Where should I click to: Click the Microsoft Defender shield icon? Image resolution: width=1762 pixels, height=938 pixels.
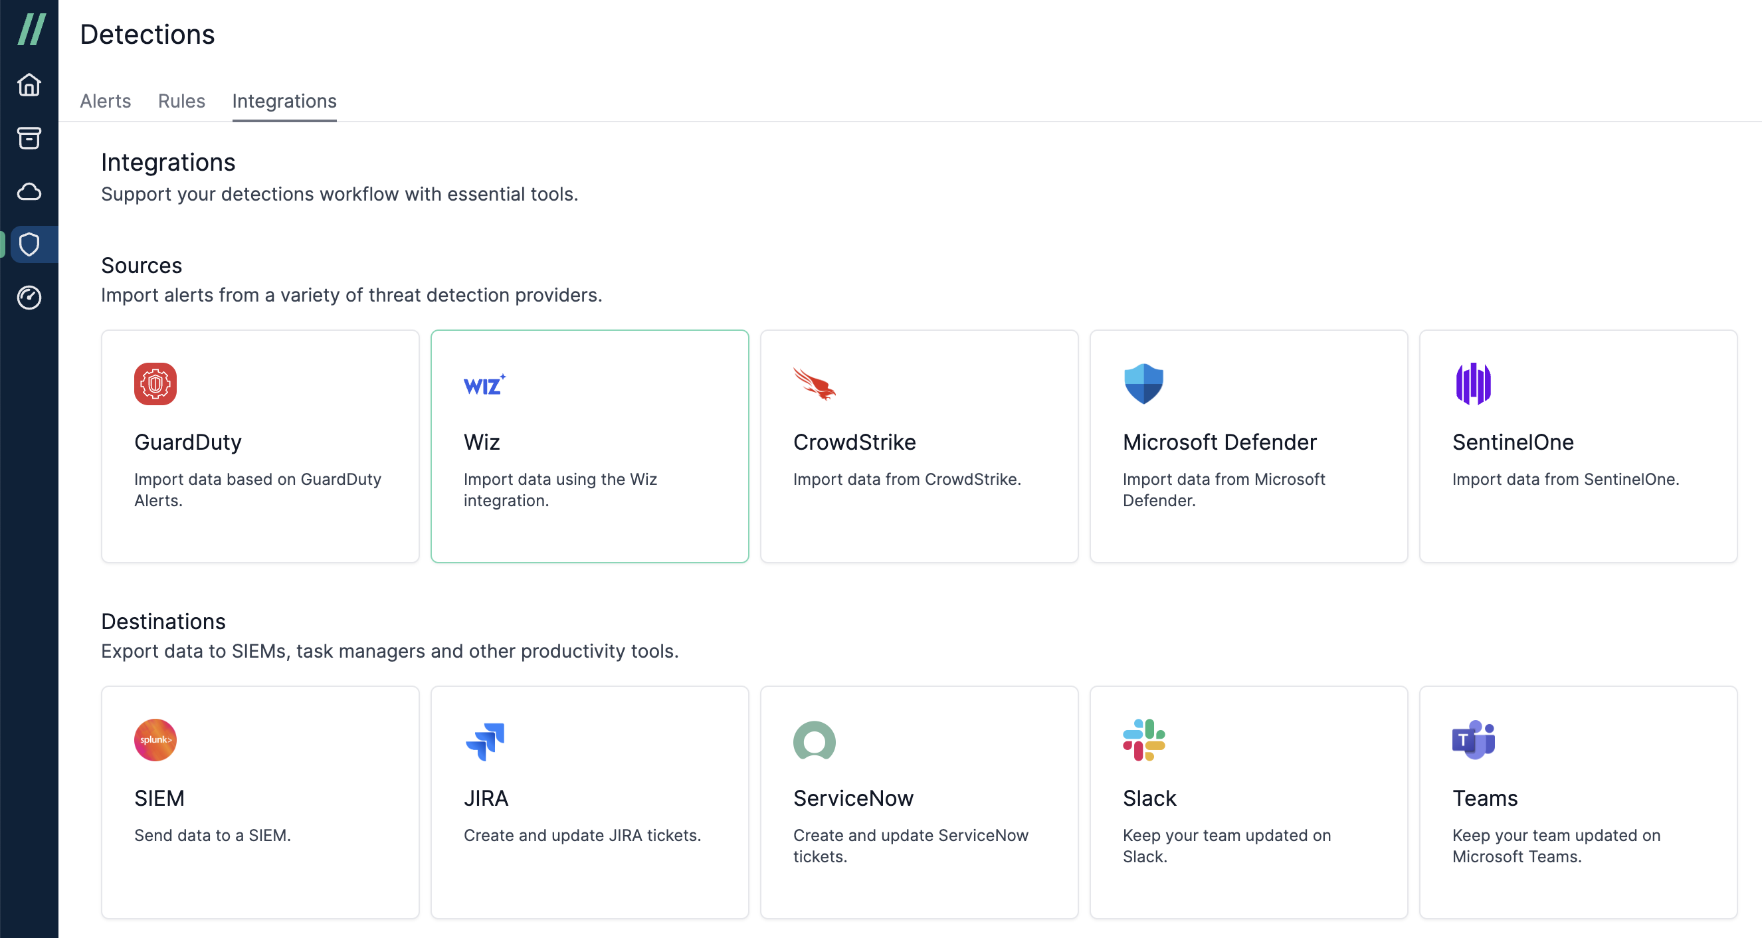[1143, 383]
